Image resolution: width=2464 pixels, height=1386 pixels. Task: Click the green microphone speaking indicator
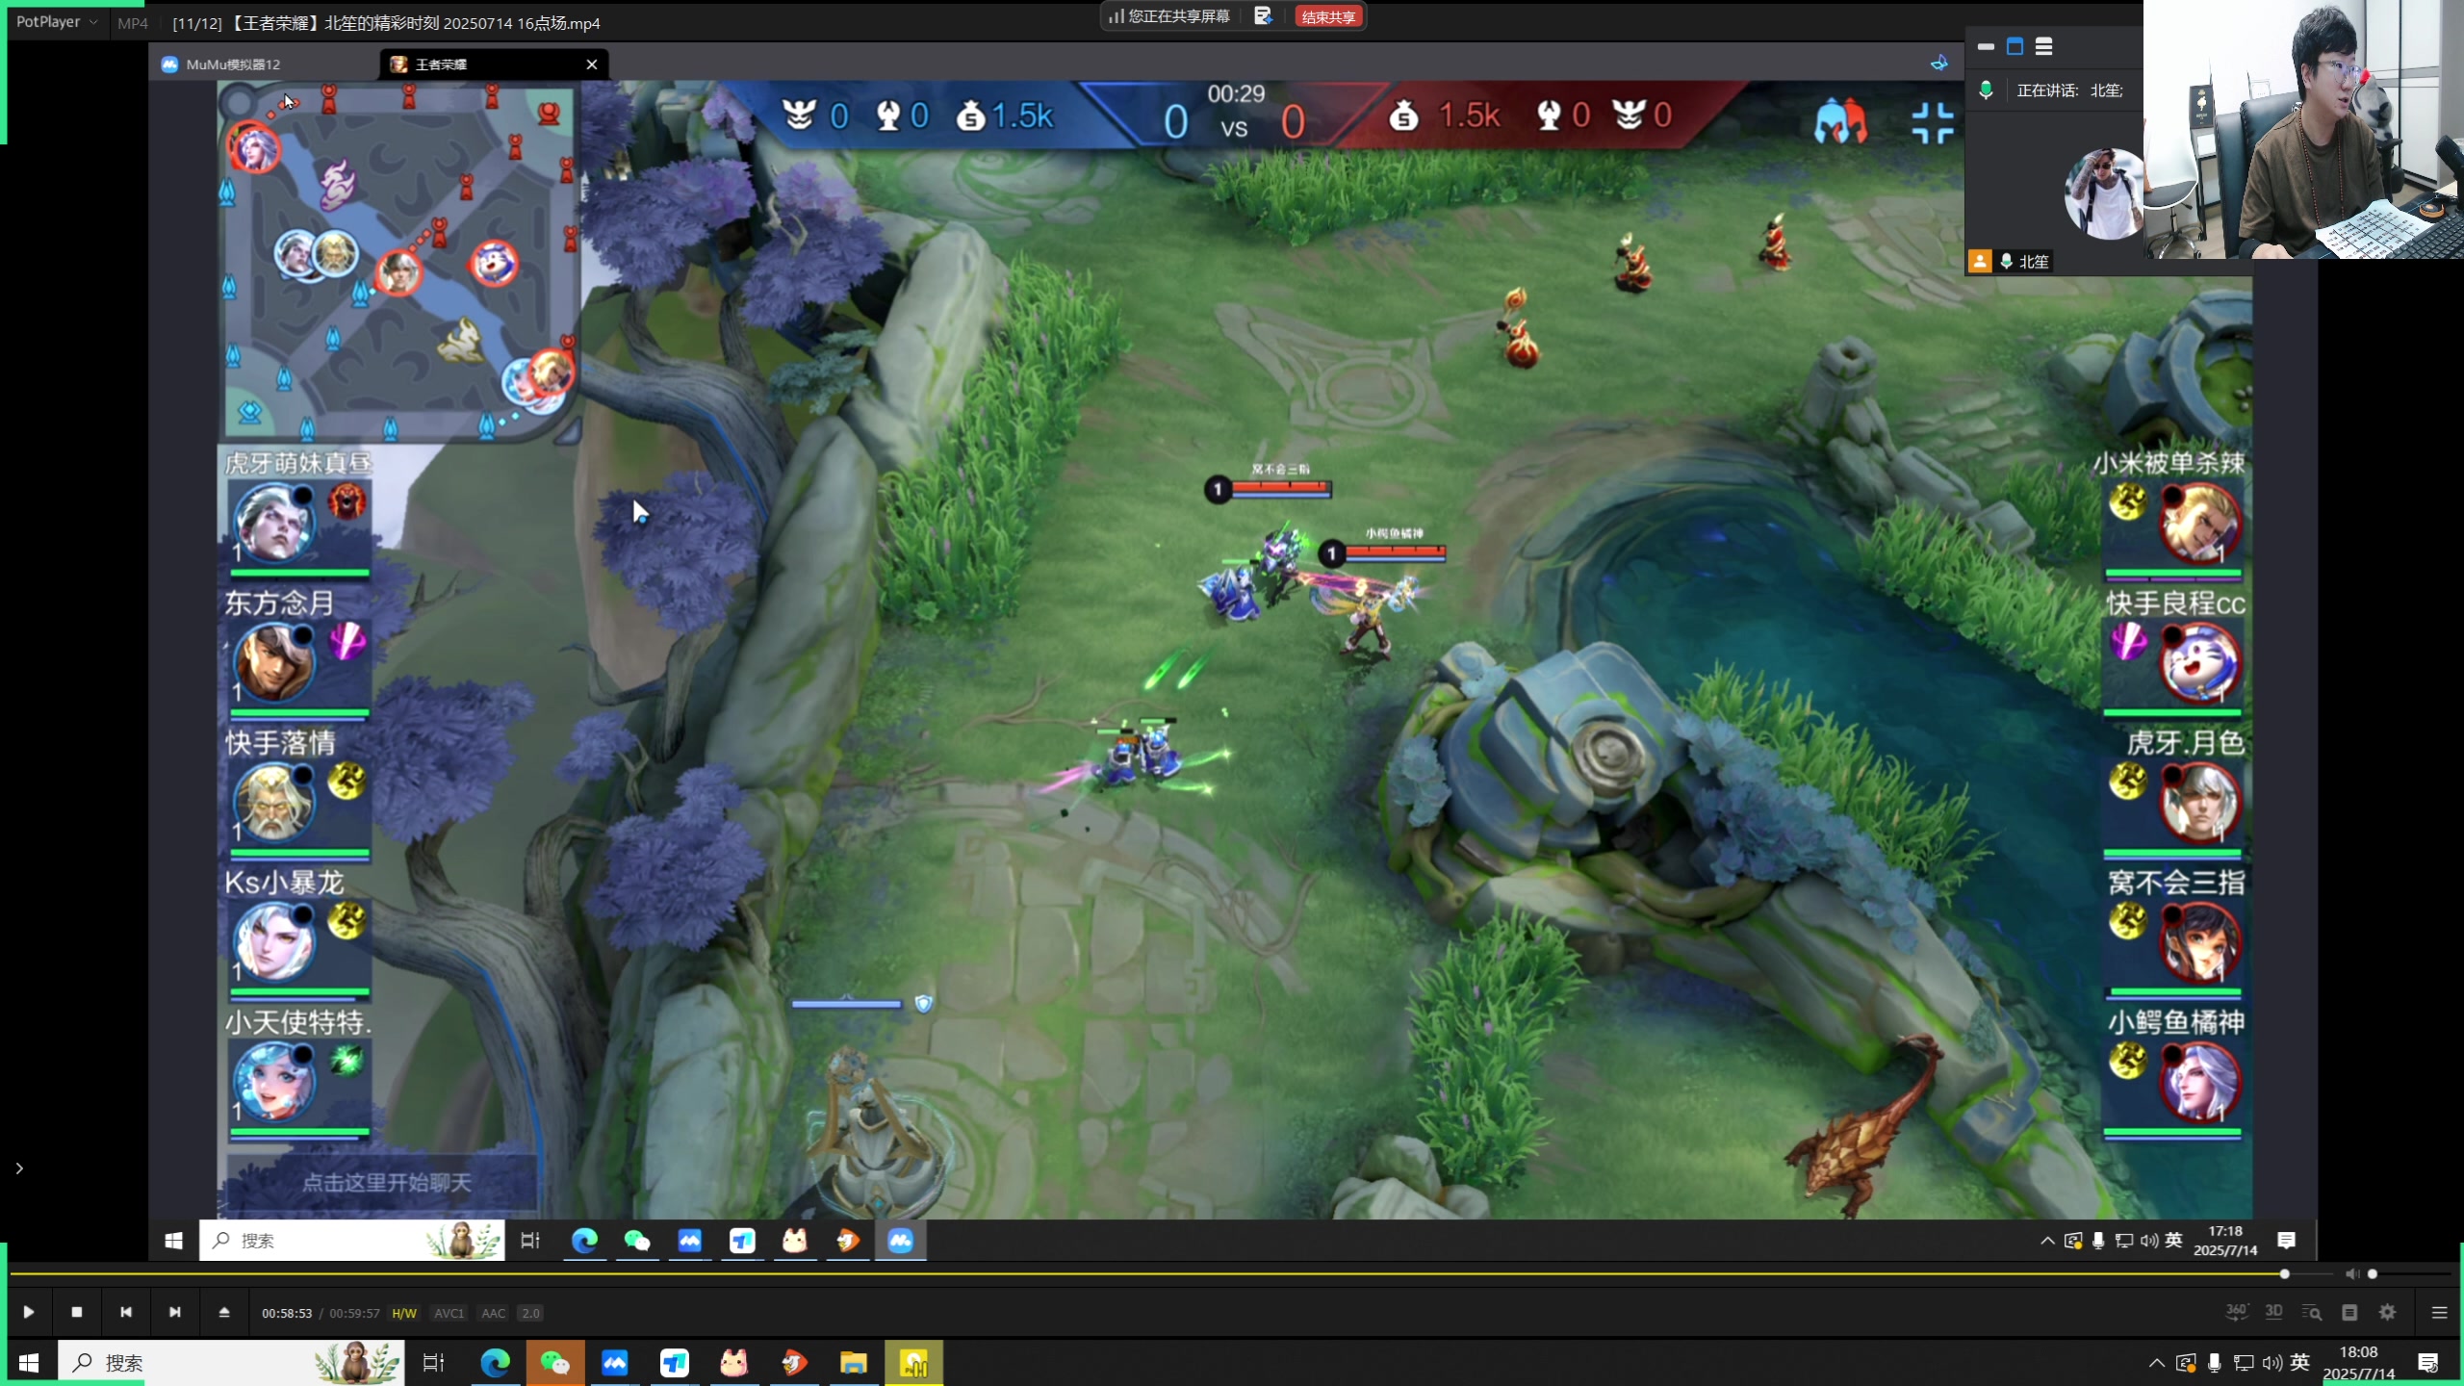click(x=1986, y=90)
